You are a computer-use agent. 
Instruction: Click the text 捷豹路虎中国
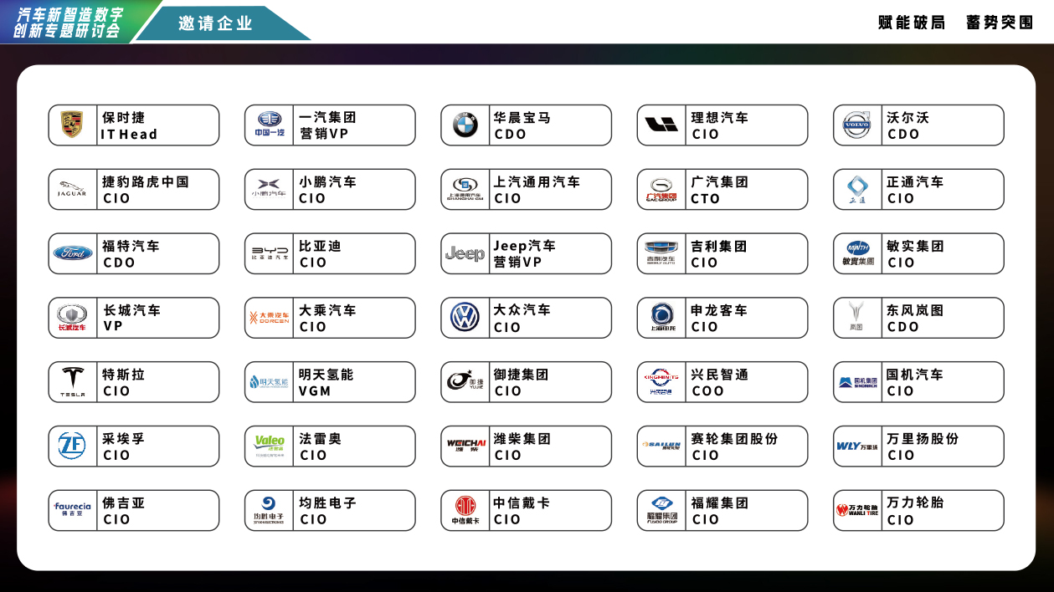pyautogui.click(x=146, y=181)
